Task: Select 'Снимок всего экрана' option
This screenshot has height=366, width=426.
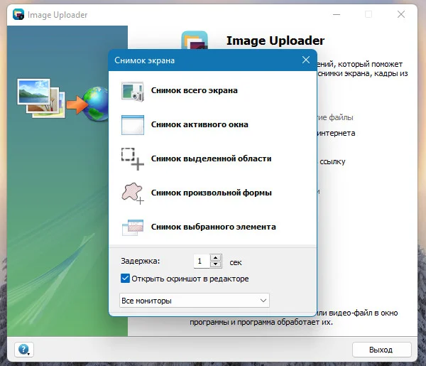Action: [195, 90]
